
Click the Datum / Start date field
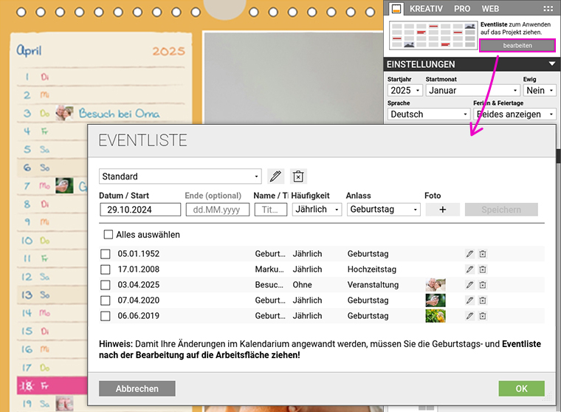pos(139,210)
